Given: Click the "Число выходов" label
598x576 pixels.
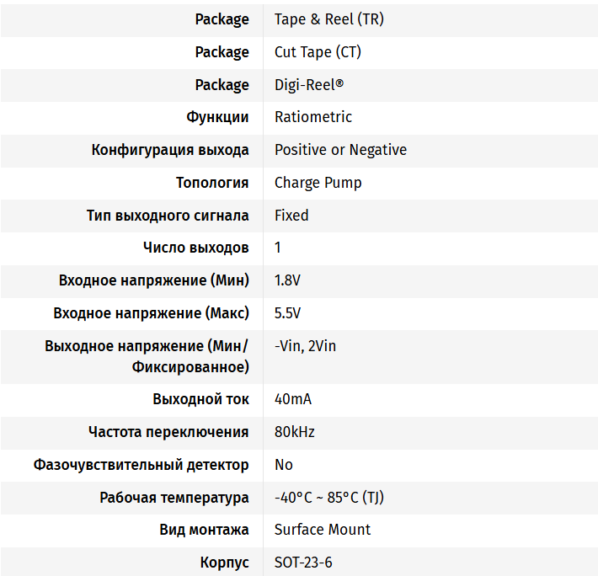Looking at the screenshot, I should (x=196, y=248).
